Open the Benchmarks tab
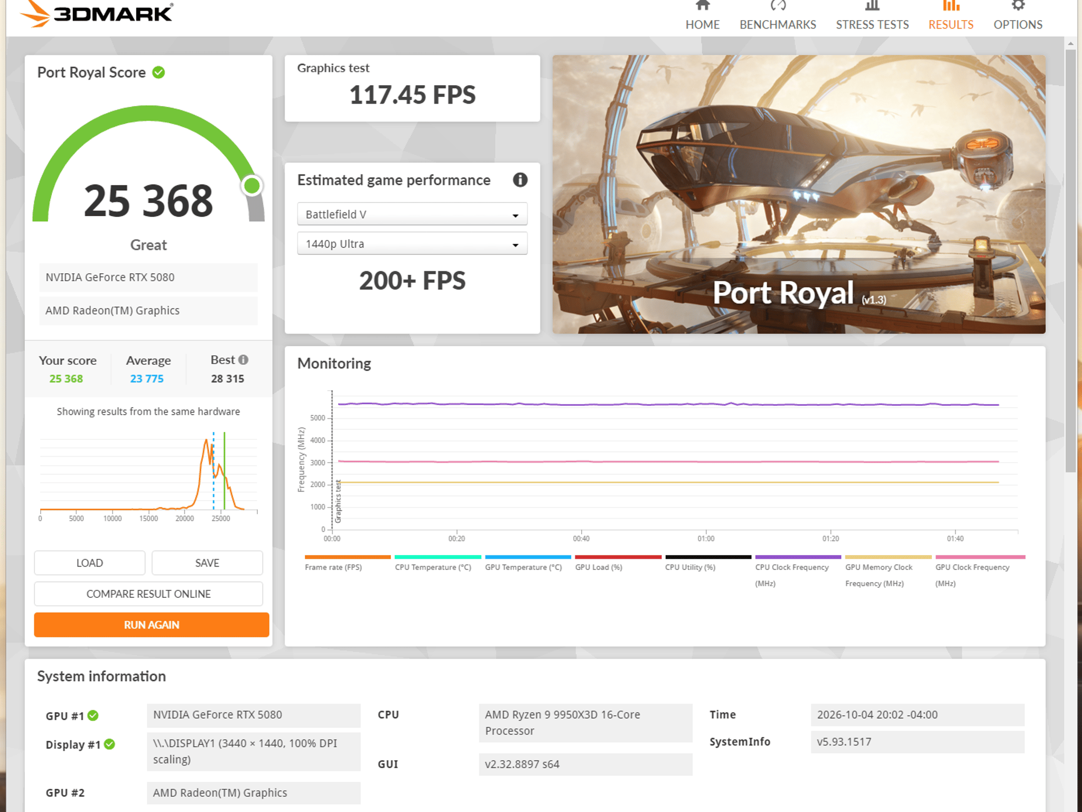The height and width of the screenshot is (812, 1082). [x=778, y=16]
